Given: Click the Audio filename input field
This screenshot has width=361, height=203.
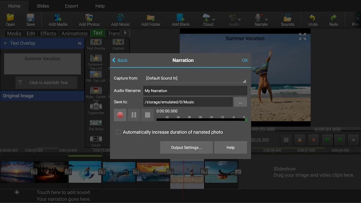Looking at the screenshot, I should pos(195,91).
